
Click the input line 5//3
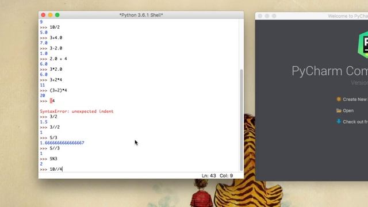pyautogui.click(x=55, y=148)
